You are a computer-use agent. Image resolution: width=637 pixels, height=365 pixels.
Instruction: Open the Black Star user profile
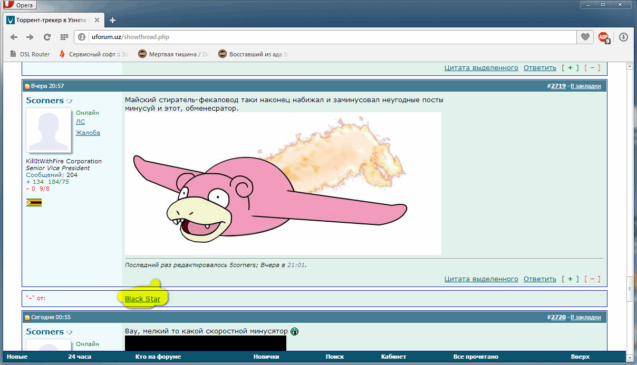click(142, 299)
